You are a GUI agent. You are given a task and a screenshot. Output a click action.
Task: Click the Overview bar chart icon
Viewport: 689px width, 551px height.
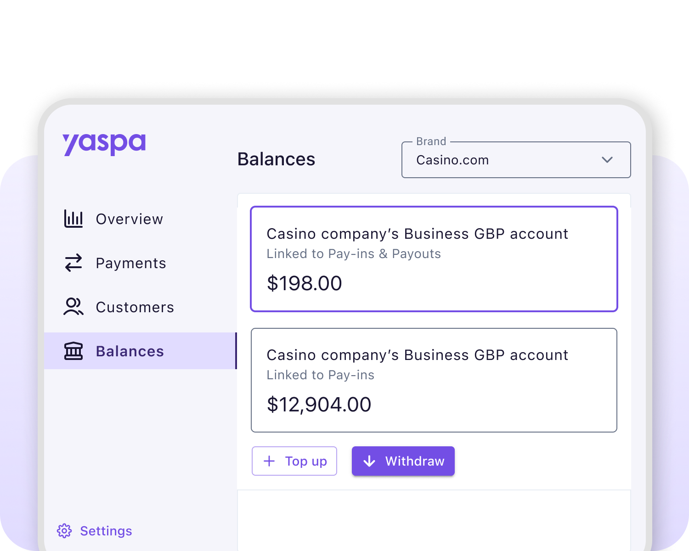[x=73, y=219]
